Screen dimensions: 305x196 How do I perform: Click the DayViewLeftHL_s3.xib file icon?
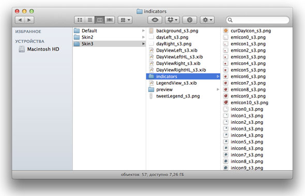pyautogui.click(x=151, y=57)
